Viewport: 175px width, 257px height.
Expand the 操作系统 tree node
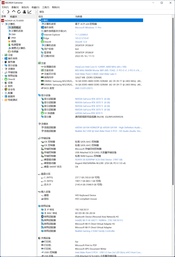pos(3,59)
